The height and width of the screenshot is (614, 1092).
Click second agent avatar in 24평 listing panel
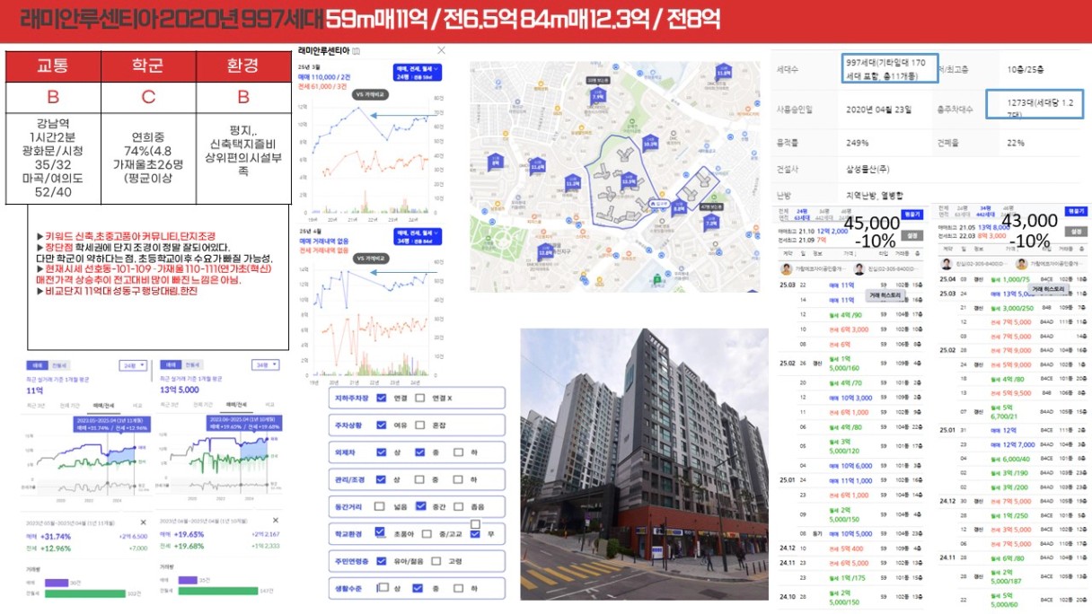pos(859,268)
